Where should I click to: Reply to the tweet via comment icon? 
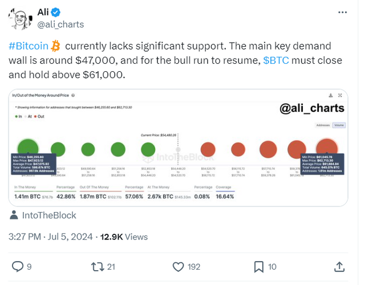(18, 266)
